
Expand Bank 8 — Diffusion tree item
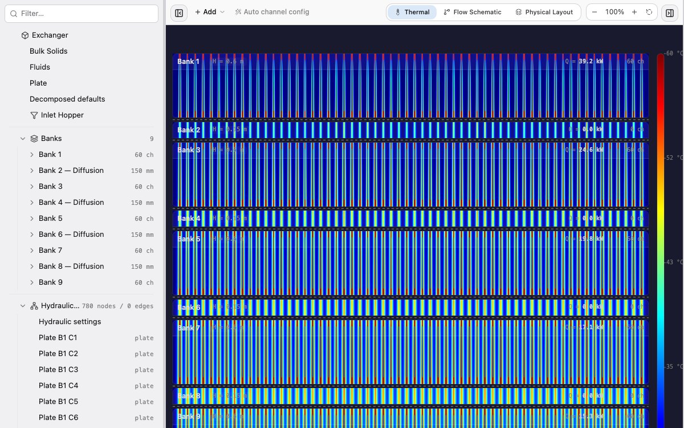point(32,267)
